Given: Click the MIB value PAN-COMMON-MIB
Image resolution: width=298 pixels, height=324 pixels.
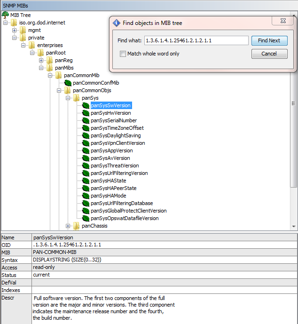Looking at the screenshot, I should pyautogui.click(x=55, y=253).
